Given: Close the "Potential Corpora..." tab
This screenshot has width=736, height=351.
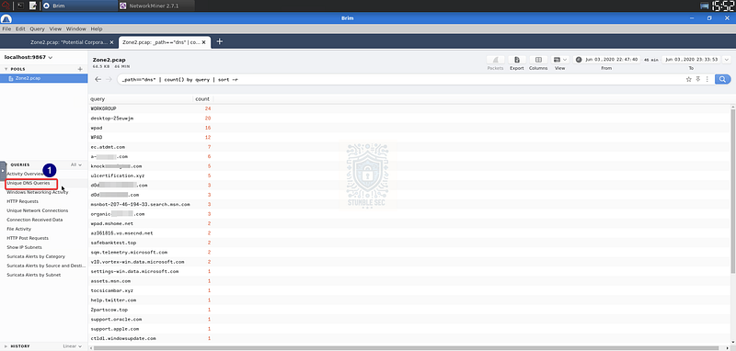Looking at the screenshot, I should tap(111, 42).
